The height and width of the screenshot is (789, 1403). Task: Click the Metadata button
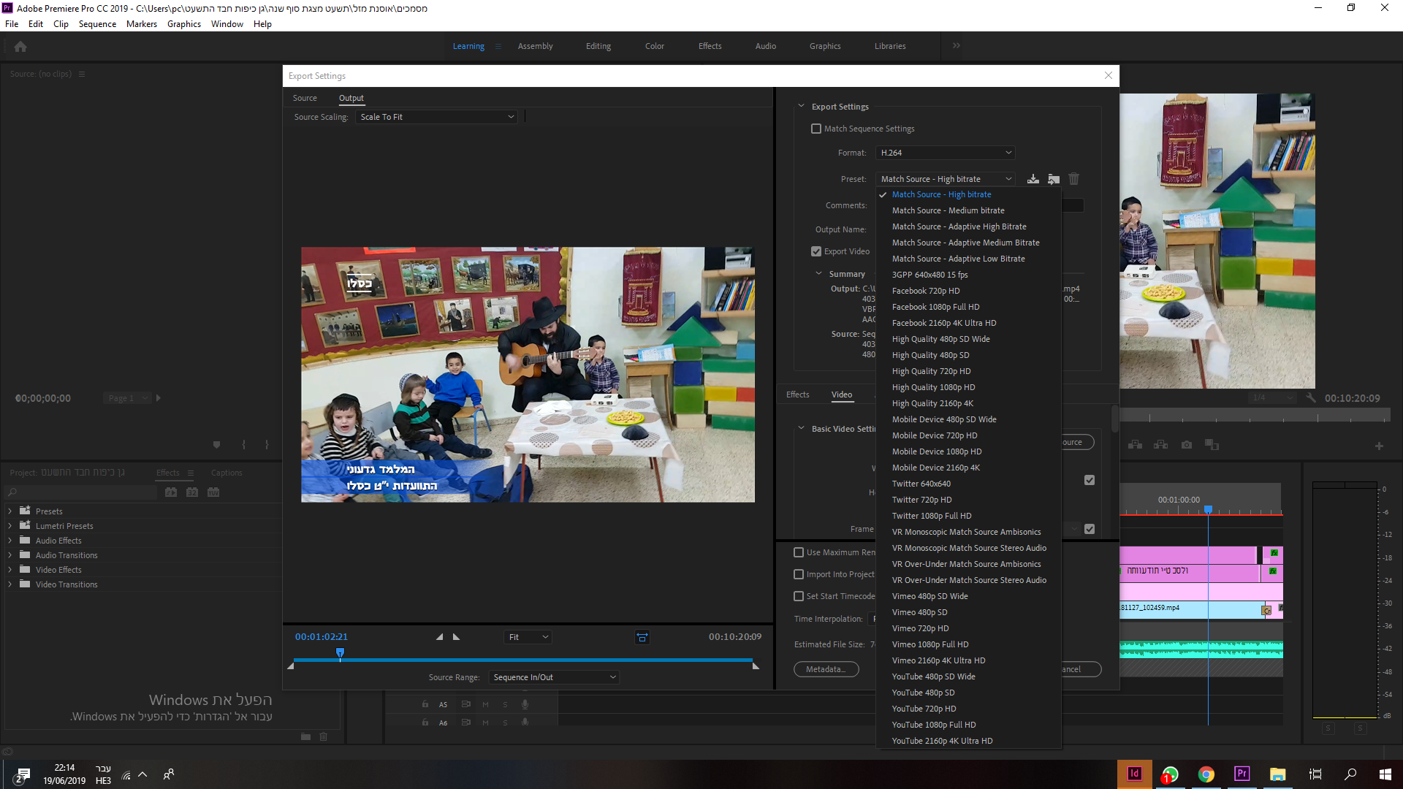tap(826, 669)
